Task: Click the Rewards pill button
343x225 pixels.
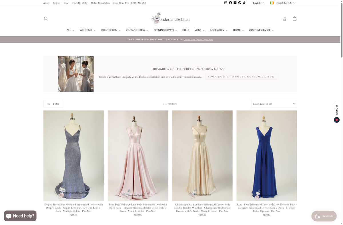Action: 324,216
